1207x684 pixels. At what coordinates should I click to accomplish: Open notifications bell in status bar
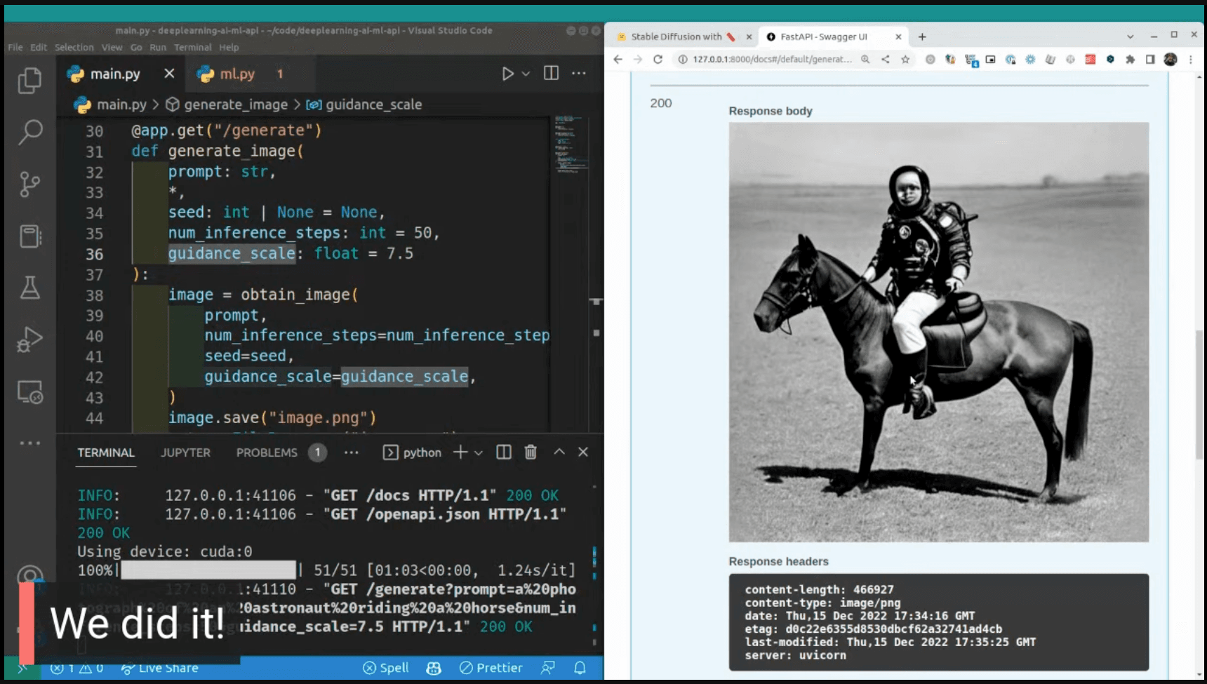(580, 668)
